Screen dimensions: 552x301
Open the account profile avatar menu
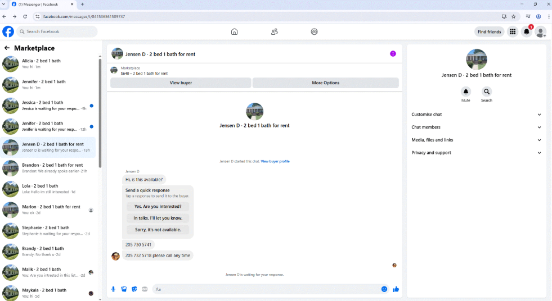click(x=540, y=32)
